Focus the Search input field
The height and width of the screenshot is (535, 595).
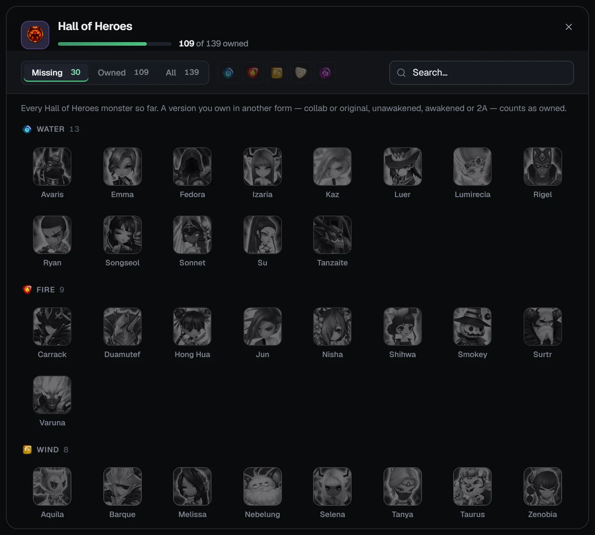[482, 72]
